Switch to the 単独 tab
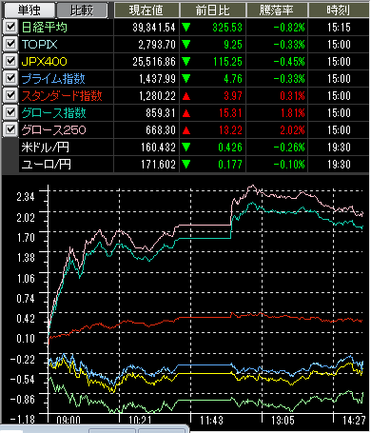 (29, 10)
